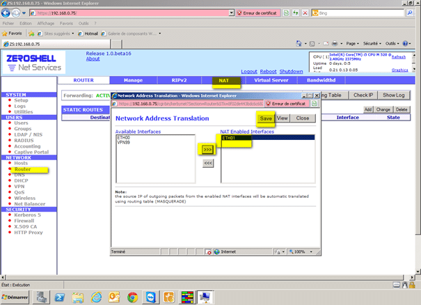421x305 pixels.
Task: Switch to the RIPv2 tab
Action: (179, 80)
